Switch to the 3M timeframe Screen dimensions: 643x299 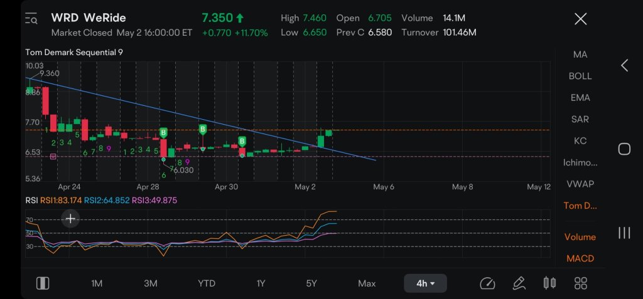[x=151, y=283]
